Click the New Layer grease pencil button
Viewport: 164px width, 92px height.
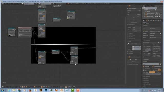point(134,62)
